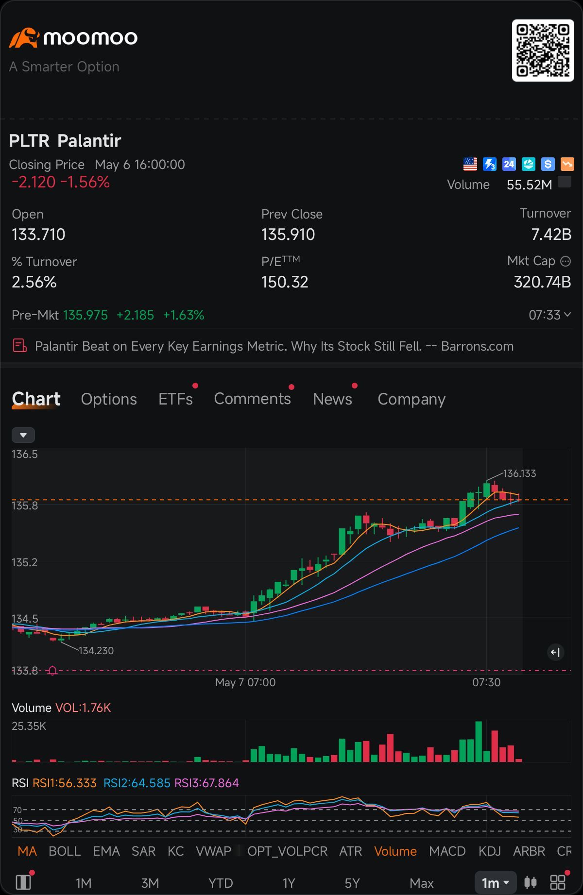The image size is (583, 895).
Task: Expand the 07:33 pre-market time dropdown
Action: pyautogui.click(x=549, y=315)
